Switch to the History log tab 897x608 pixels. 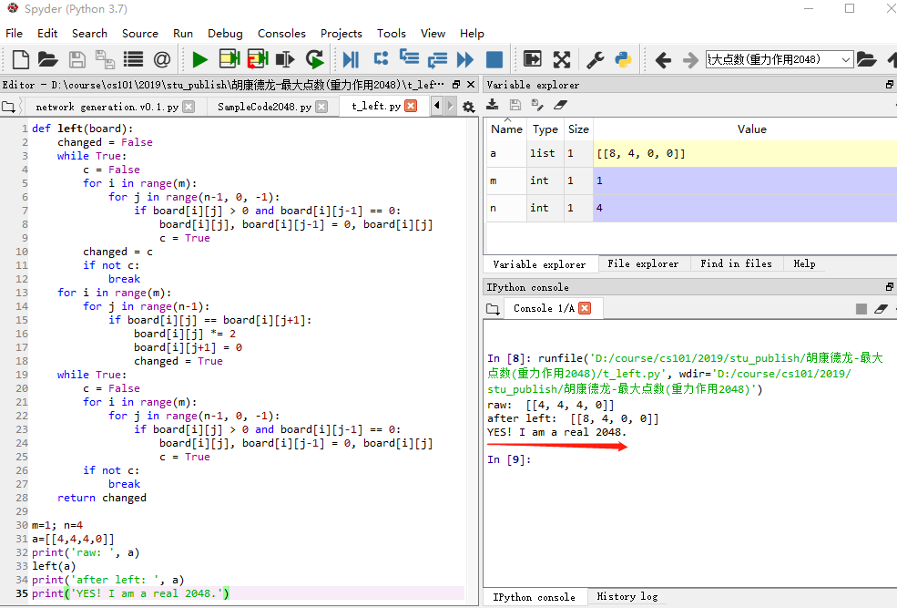[x=627, y=596]
